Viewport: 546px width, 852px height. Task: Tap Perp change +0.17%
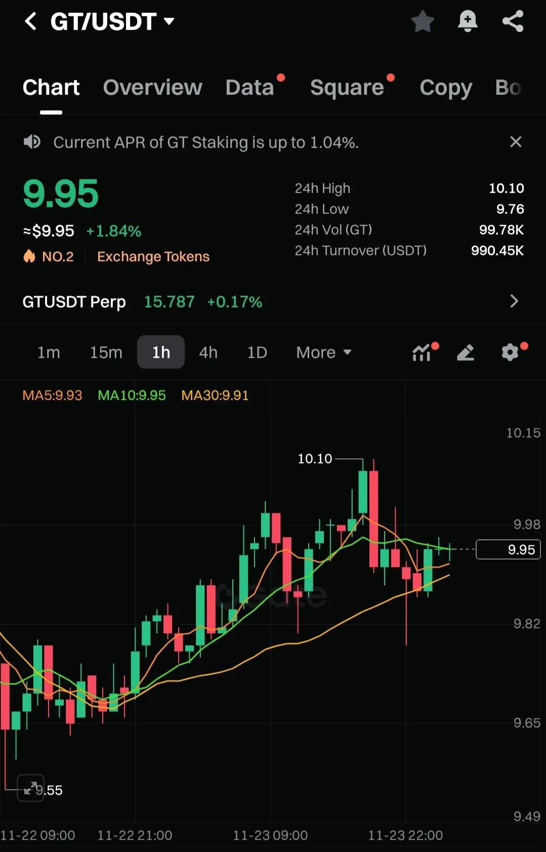point(235,302)
